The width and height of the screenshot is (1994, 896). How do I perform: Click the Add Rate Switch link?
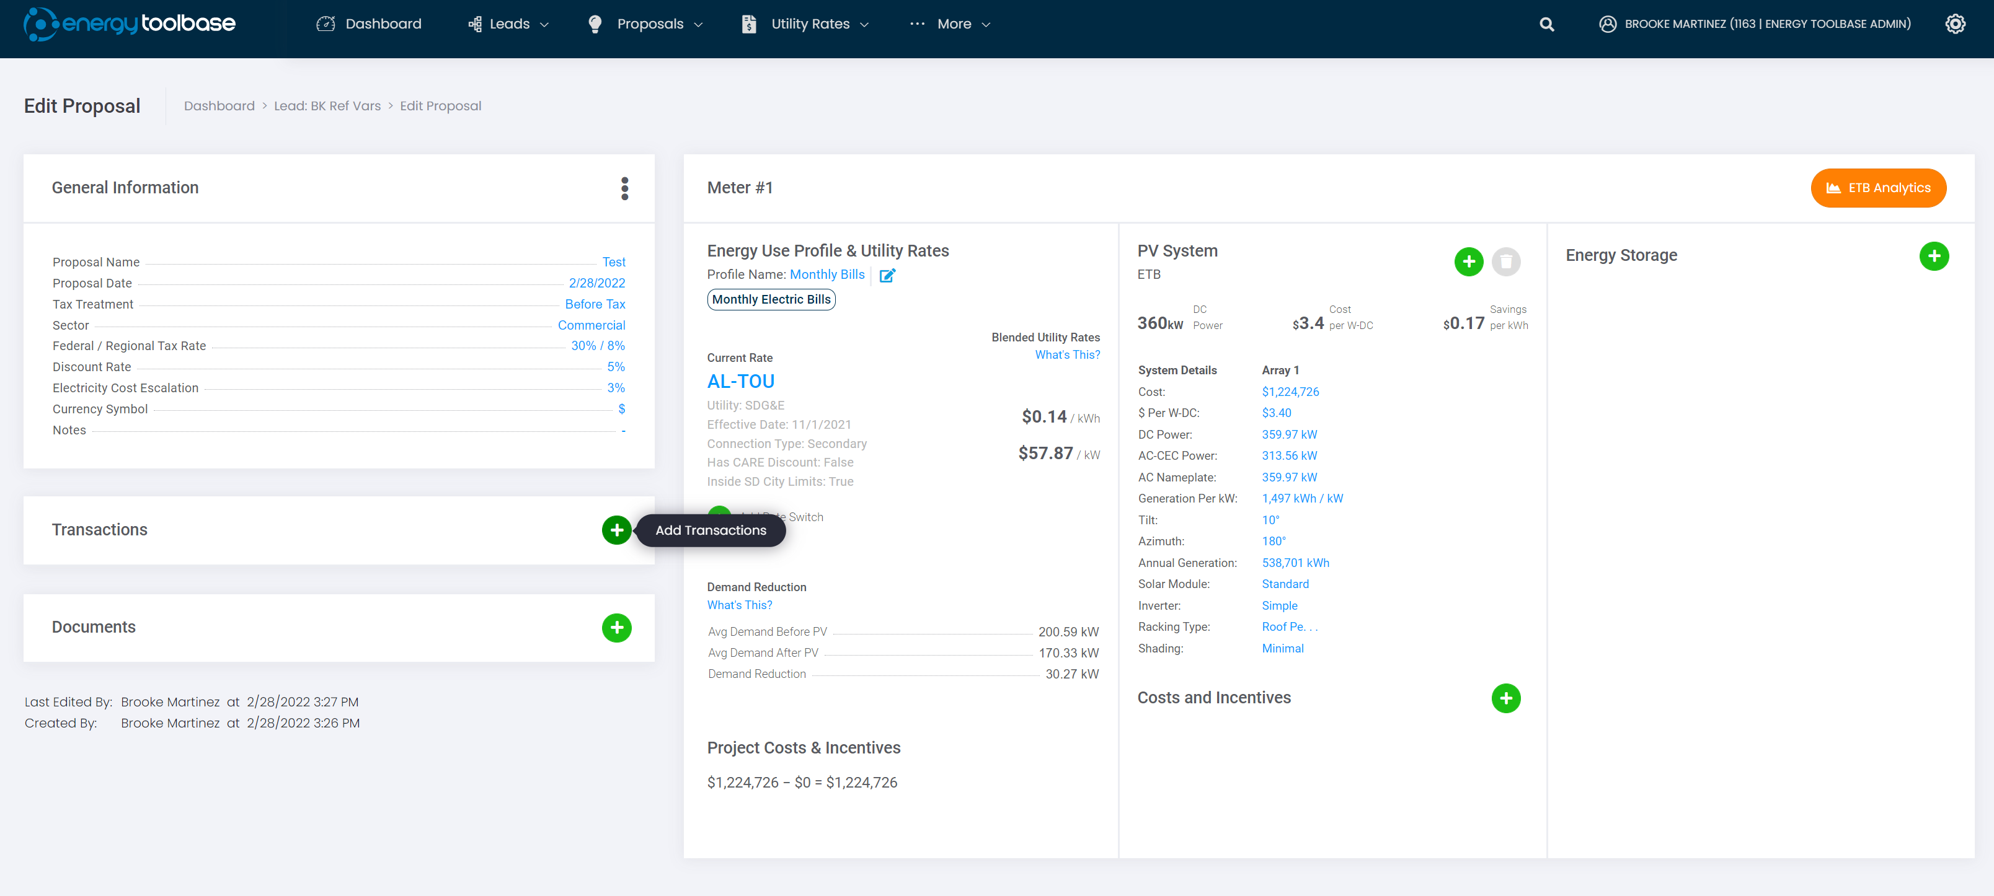781,517
